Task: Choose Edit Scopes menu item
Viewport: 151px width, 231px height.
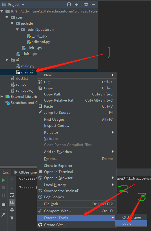Action: pos(77,197)
